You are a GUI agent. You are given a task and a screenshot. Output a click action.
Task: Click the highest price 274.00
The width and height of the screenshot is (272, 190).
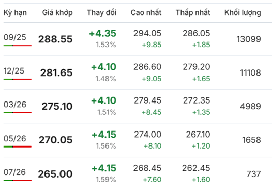[x=147, y=135]
